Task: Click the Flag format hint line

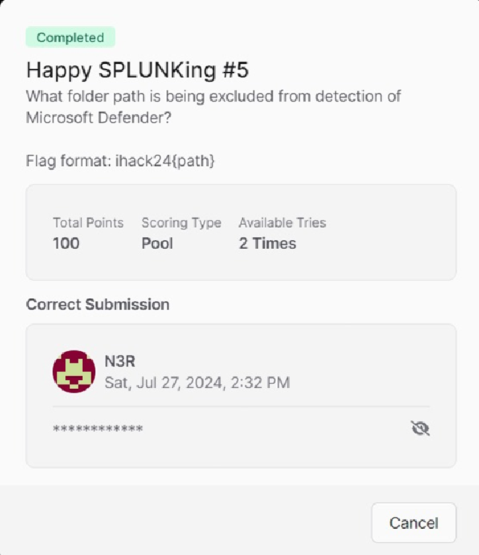Action: pos(120,161)
